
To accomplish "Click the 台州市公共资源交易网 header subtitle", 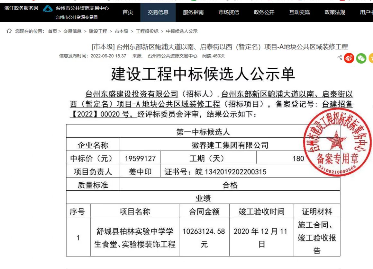I will pos(77,17).
